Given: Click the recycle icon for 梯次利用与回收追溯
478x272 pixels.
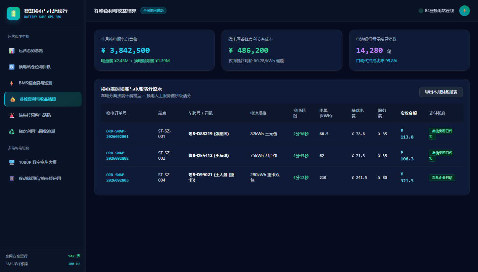Looking at the screenshot, I should 12,131.
